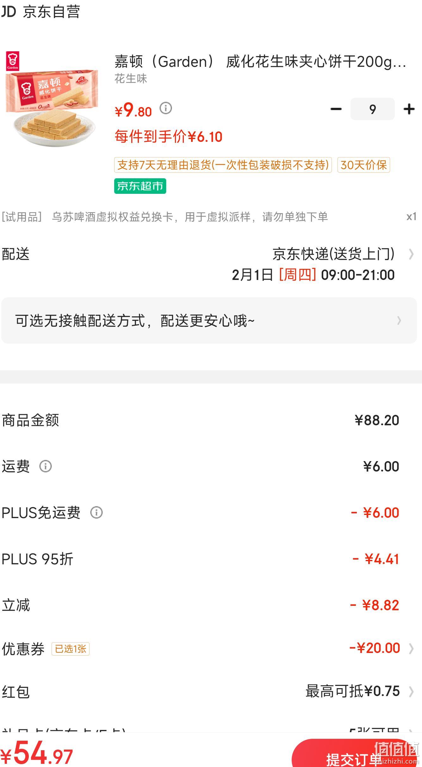The image size is (422, 767).
Task: Open the contactless delivery option row
Action: 209,320
